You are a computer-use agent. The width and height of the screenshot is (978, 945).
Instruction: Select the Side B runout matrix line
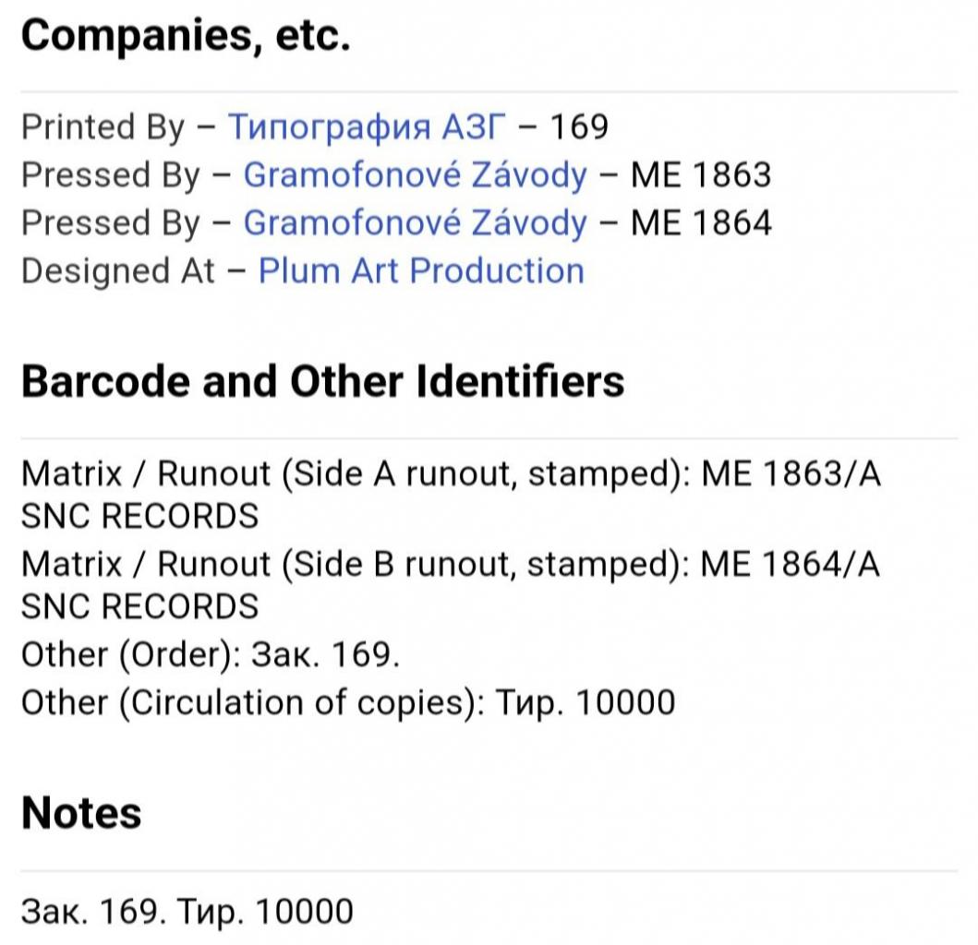pos(451,585)
